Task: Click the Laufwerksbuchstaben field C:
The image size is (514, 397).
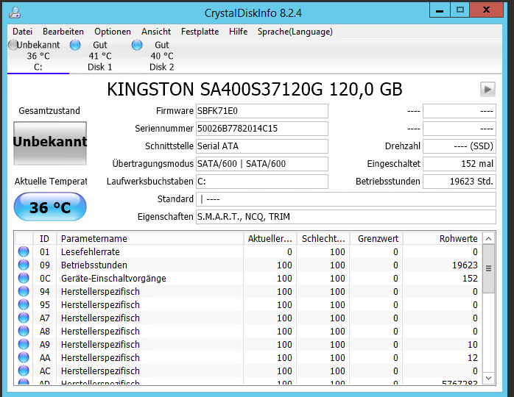Action: 262,182
